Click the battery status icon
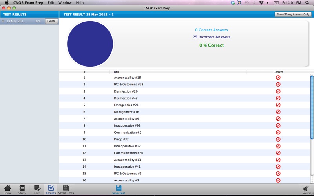 tap(276, 3)
